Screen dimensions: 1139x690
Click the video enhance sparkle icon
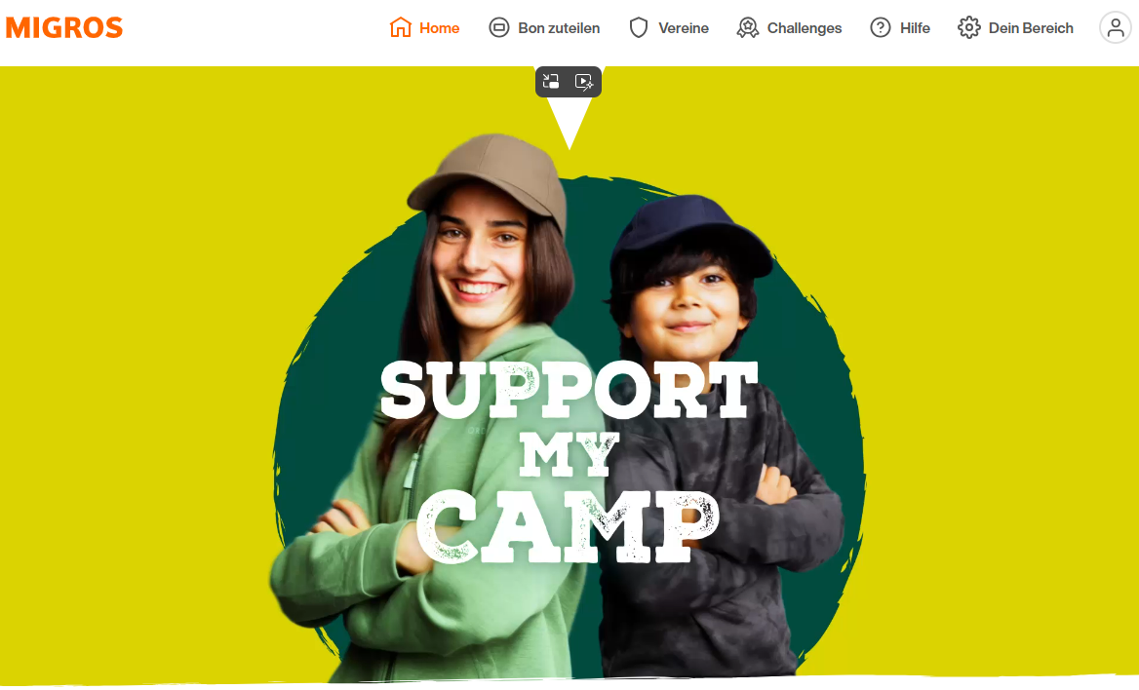tap(584, 81)
